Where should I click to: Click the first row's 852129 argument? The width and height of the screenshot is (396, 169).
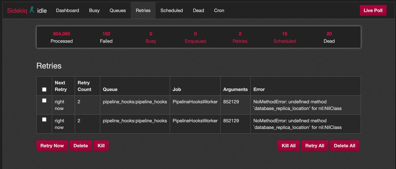point(231,102)
